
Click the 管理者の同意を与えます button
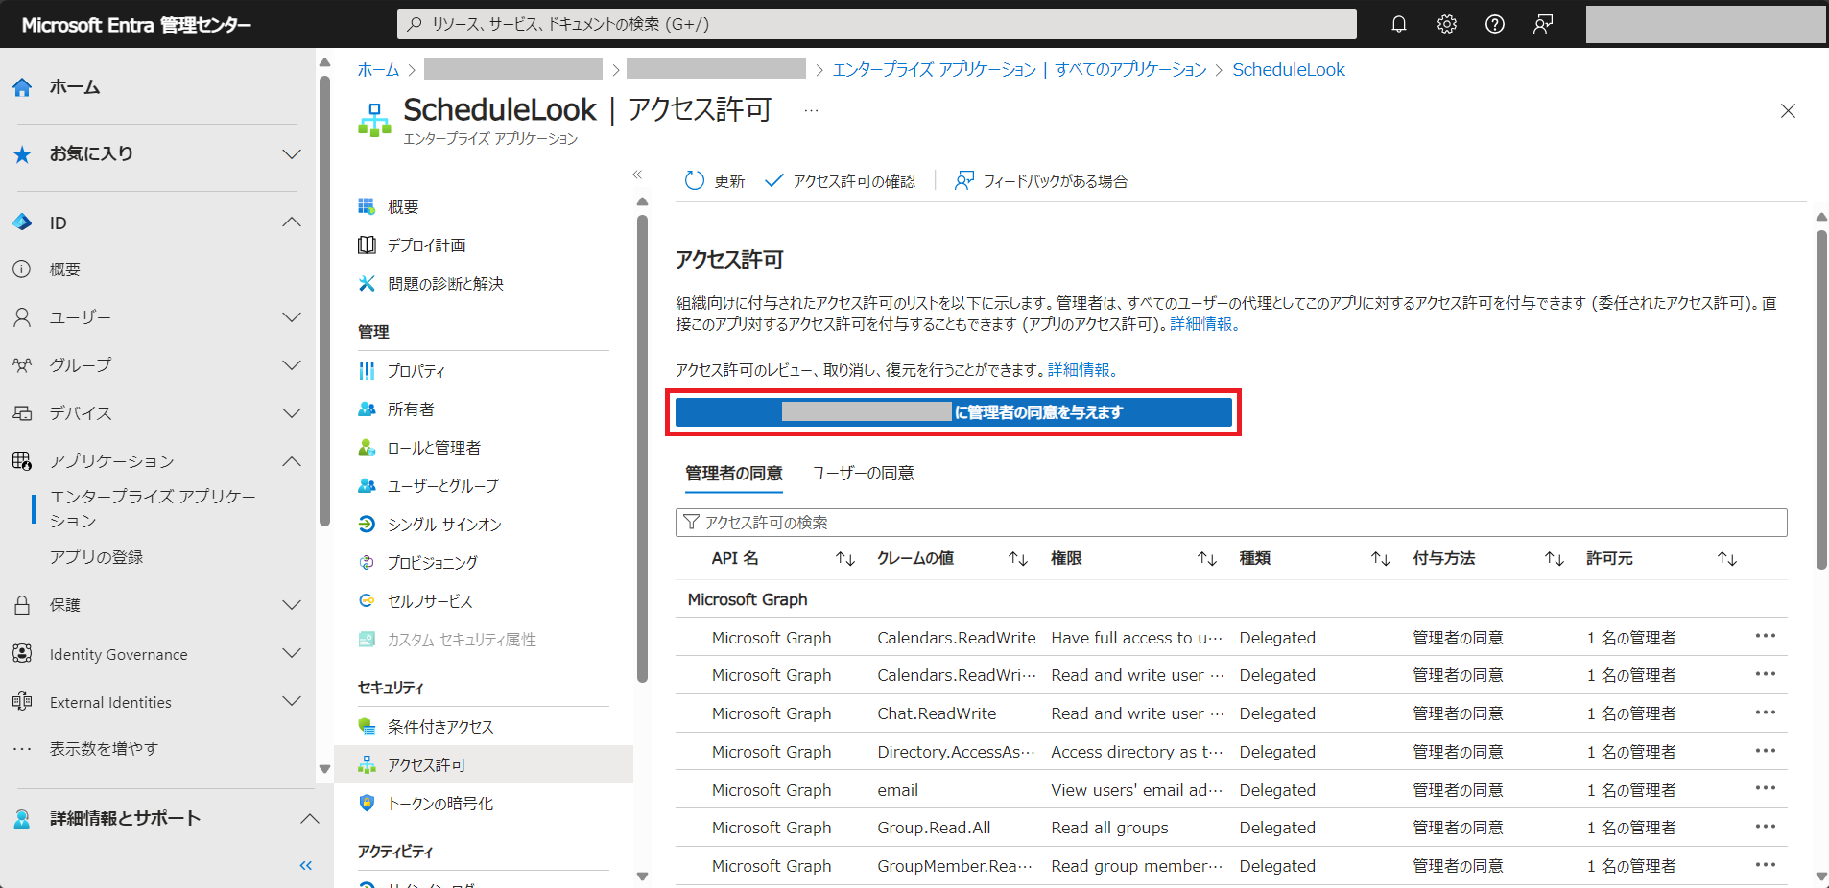click(954, 412)
